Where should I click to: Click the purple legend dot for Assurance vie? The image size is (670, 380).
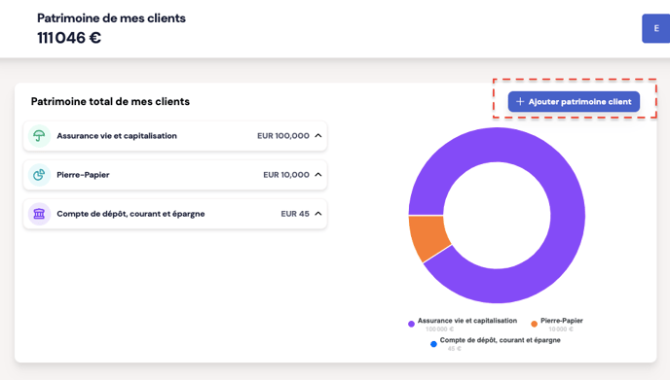pyautogui.click(x=412, y=325)
